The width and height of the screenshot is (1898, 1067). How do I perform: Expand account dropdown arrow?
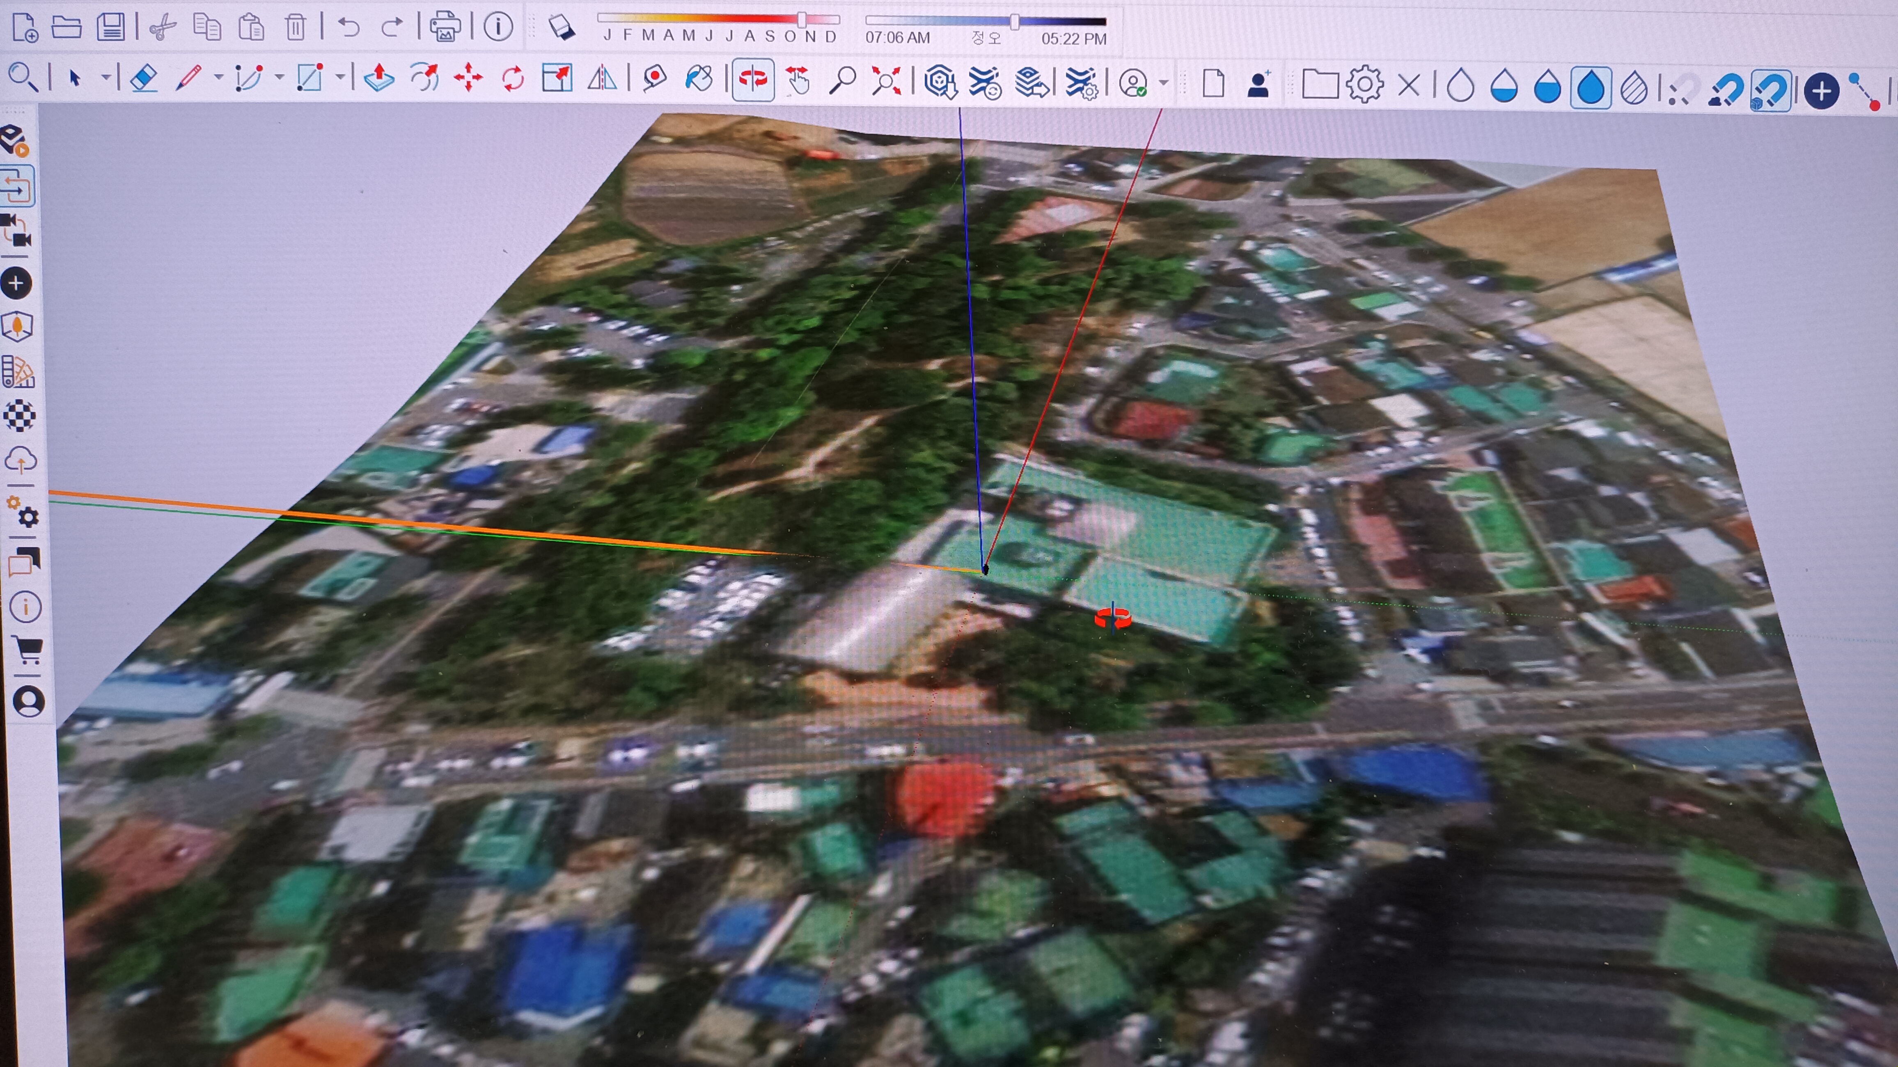(1163, 82)
